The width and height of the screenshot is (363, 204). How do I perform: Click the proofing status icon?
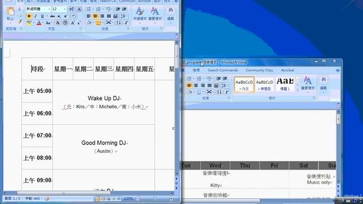tap(47, 198)
